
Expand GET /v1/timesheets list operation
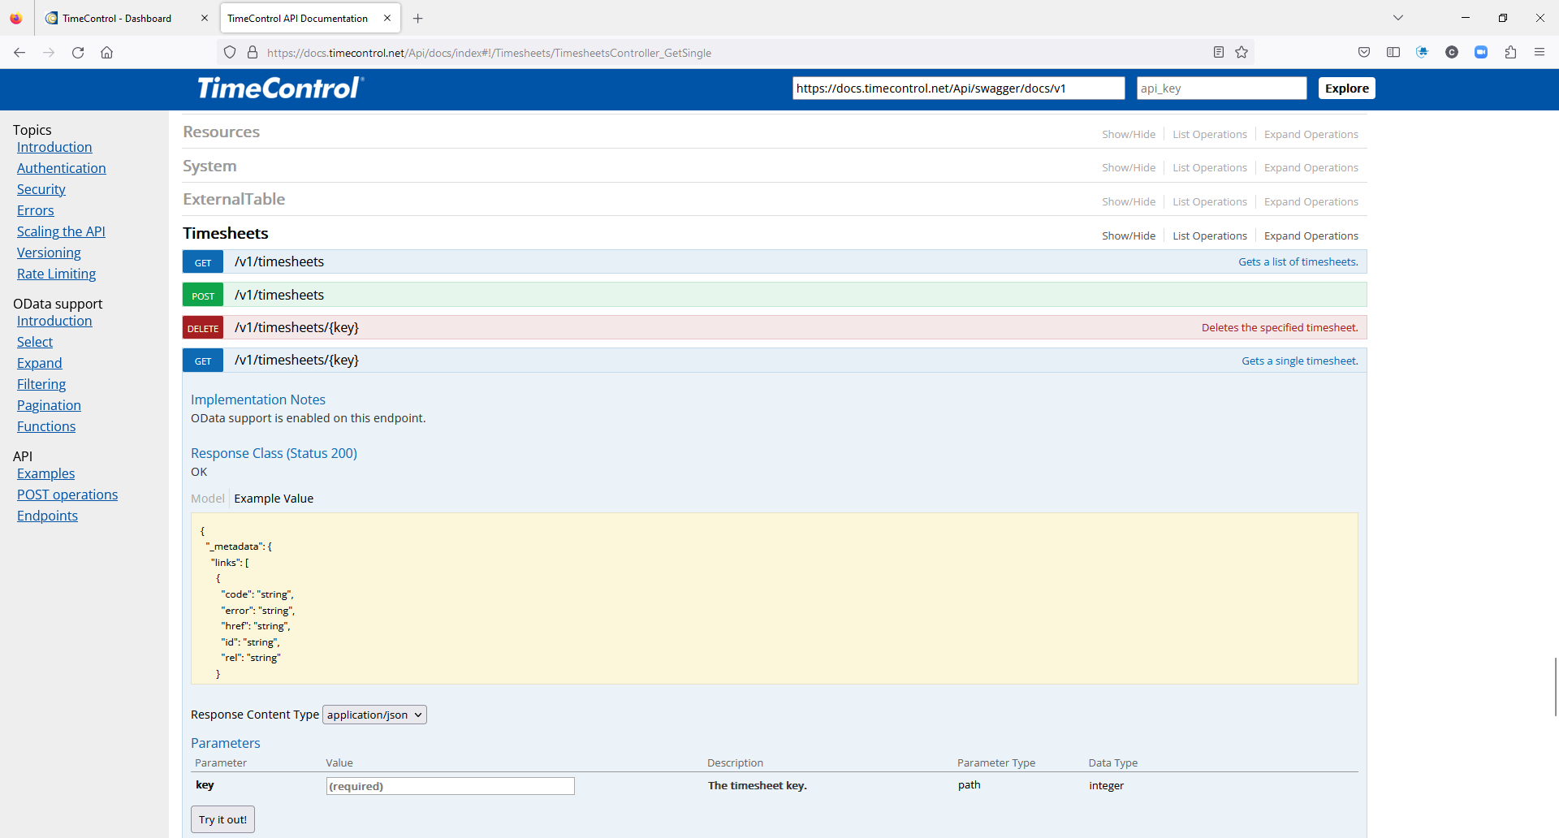(x=775, y=261)
